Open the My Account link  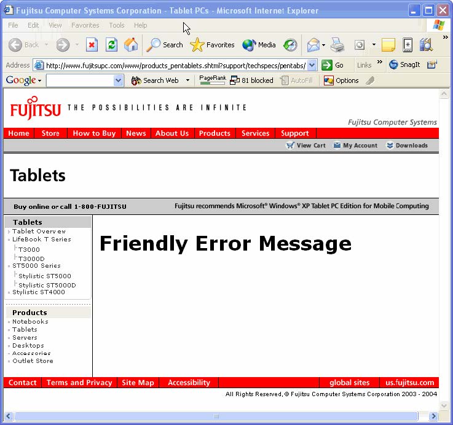[355, 146]
